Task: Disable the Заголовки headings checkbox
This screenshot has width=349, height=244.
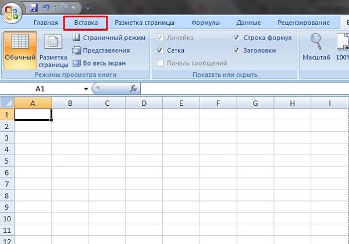Action: pos(236,51)
